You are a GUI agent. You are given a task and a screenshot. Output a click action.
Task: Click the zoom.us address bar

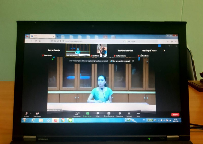coord(88,41)
